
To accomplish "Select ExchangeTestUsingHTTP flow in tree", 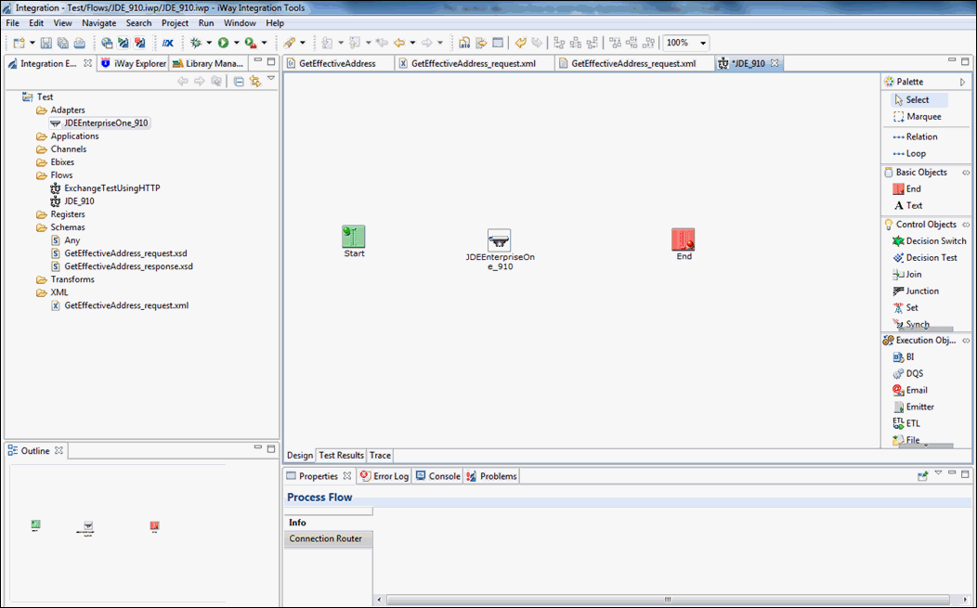I will coord(105,188).
